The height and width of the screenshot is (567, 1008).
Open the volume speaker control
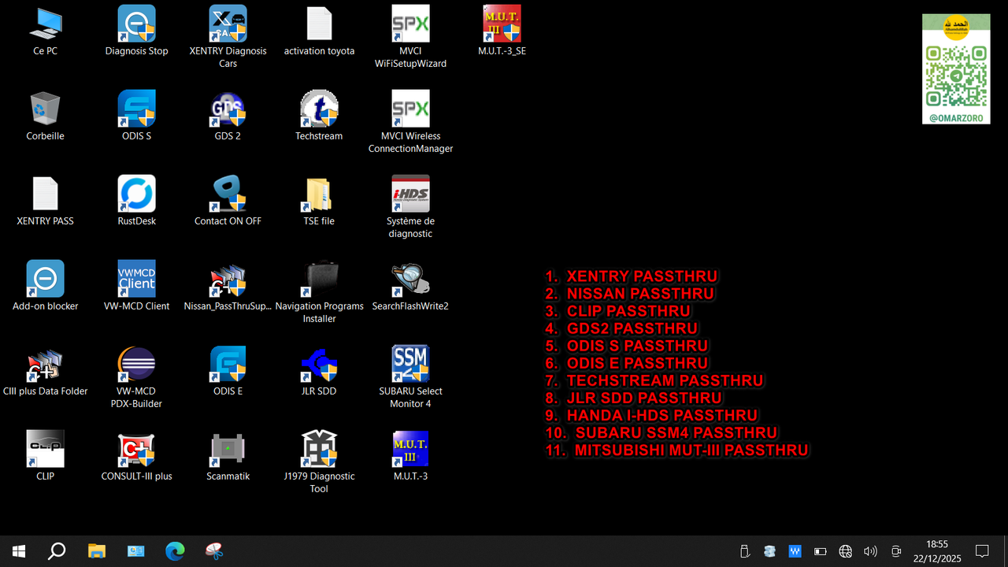[x=870, y=551]
